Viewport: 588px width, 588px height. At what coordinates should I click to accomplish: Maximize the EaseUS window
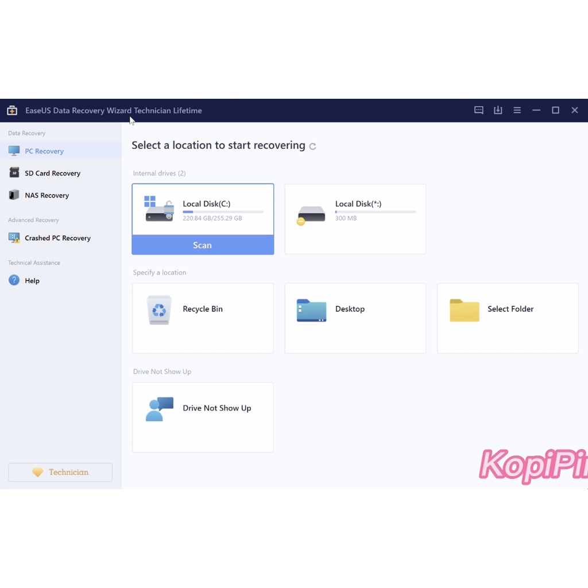(x=555, y=110)
